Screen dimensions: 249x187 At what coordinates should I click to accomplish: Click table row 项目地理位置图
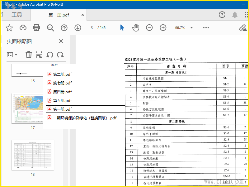pyautogui.click(x=153, y=79)
